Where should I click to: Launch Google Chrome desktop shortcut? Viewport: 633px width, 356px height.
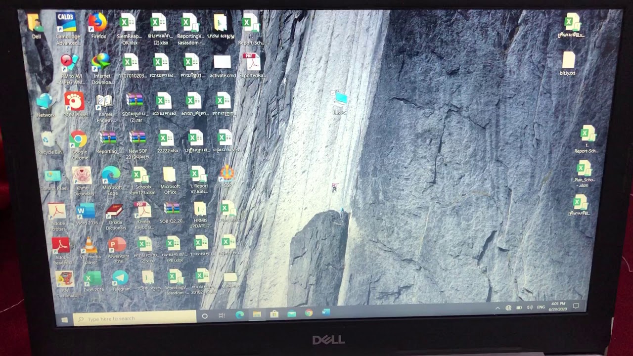click(x=79, y=145)
